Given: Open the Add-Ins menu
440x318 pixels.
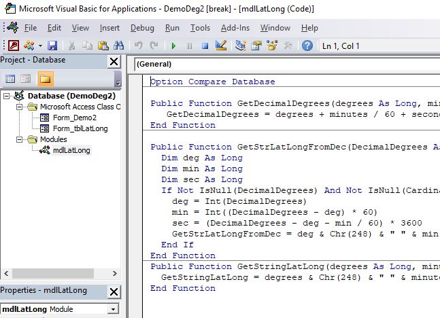Looking at the screenshot, I should [235, 28].
